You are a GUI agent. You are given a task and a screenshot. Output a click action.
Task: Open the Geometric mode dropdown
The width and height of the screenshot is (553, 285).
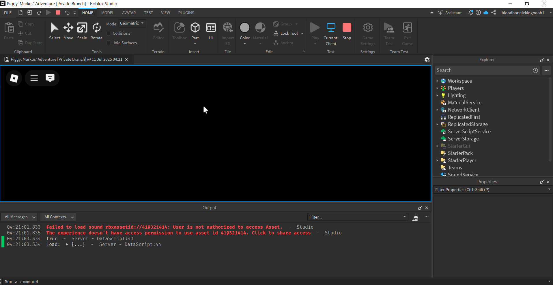(x=132, y=23)
